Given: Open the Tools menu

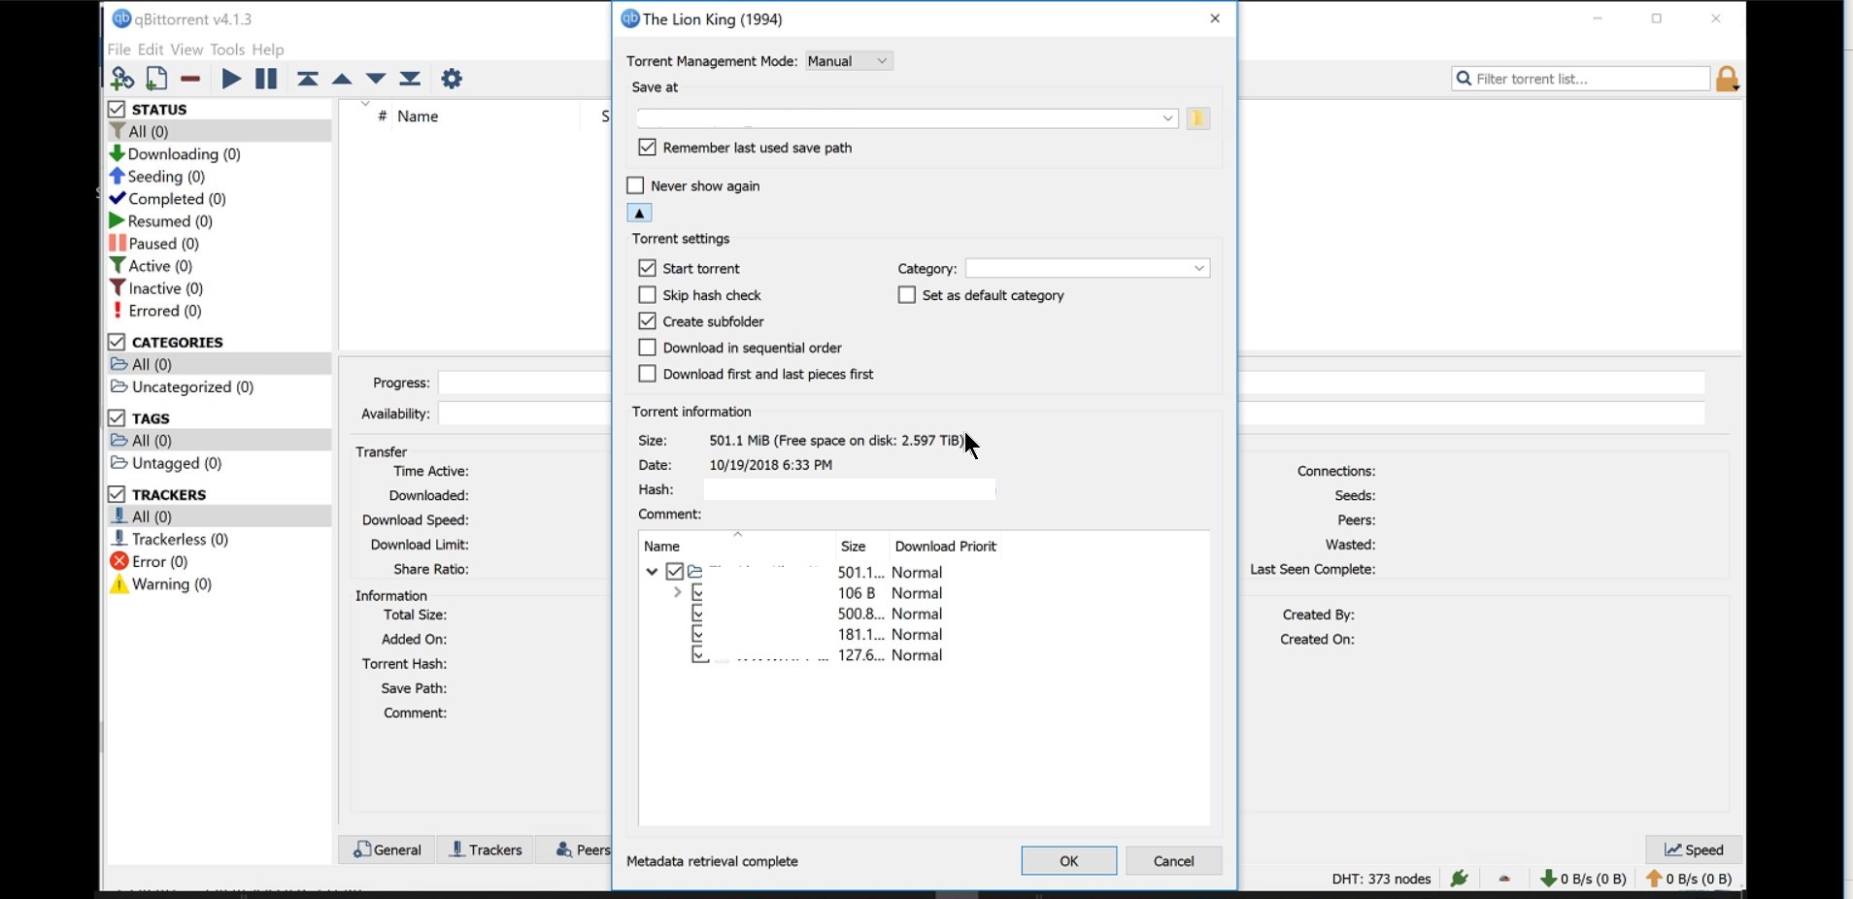Looking at the screenshot, I should coord(226,49).
